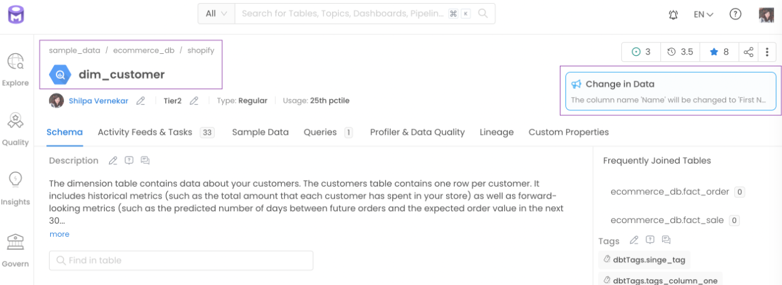
Task: Click the Find in table field
Action: (181, 261)
